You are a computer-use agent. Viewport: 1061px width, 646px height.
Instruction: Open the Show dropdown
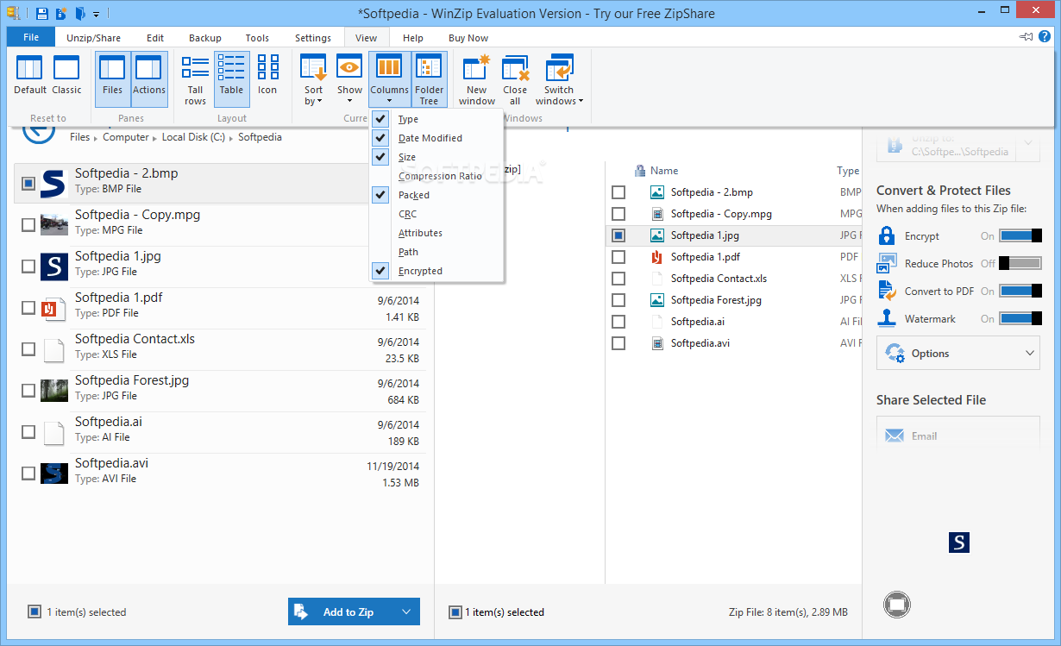pos(349,79)
